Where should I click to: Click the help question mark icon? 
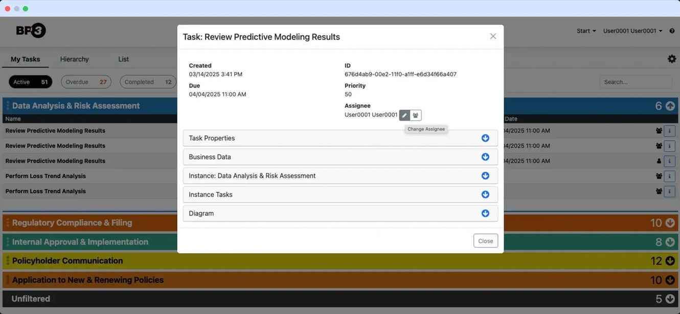coord(672,31)
